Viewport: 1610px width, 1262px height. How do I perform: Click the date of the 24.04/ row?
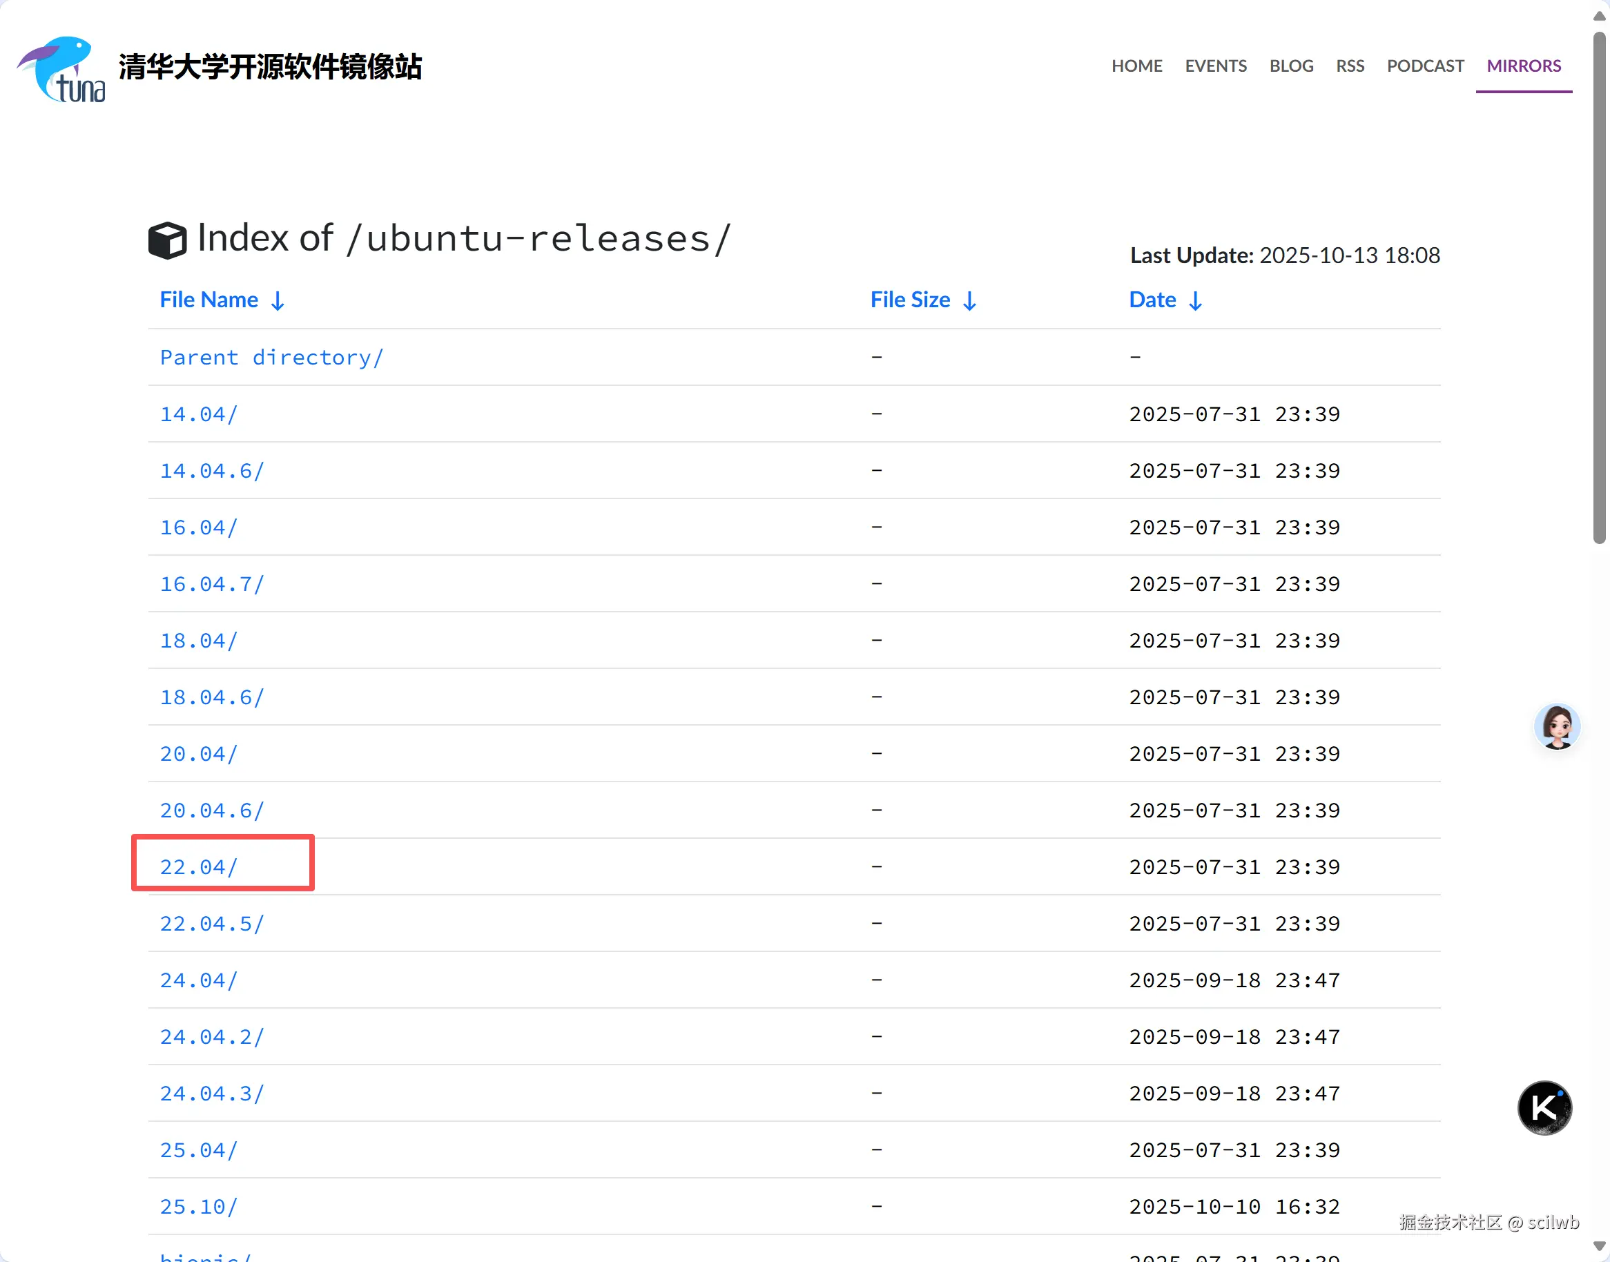coord(1234,980)
